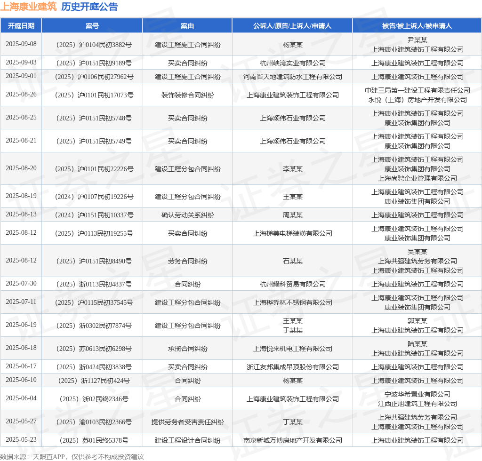Click the date 2025-09-08
The height and width of the screenshot is (461, 482).
pos(21,44)
